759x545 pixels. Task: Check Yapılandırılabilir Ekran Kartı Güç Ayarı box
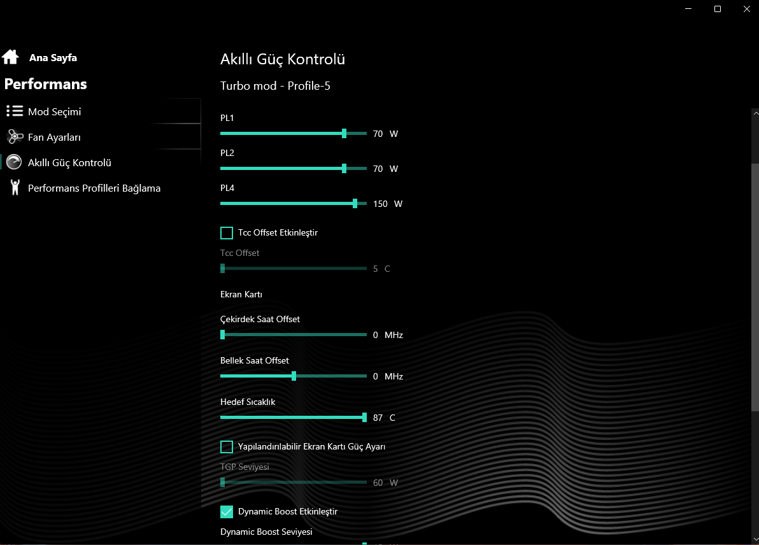(x=227, y=447)
